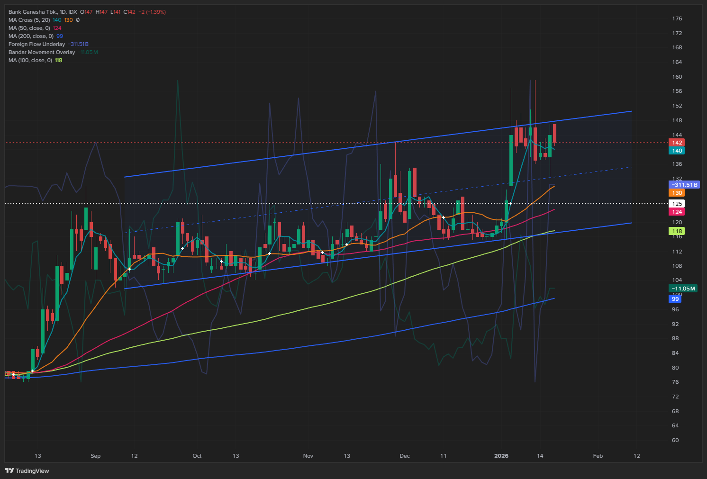This screenshot has width=707, height=479.
Task: Click the blue 99 MA 200 price tag
Action: coord(675,299)
